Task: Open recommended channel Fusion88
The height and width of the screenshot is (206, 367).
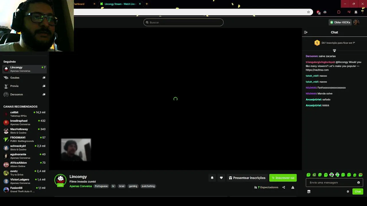Action: [x=24, y=189]
